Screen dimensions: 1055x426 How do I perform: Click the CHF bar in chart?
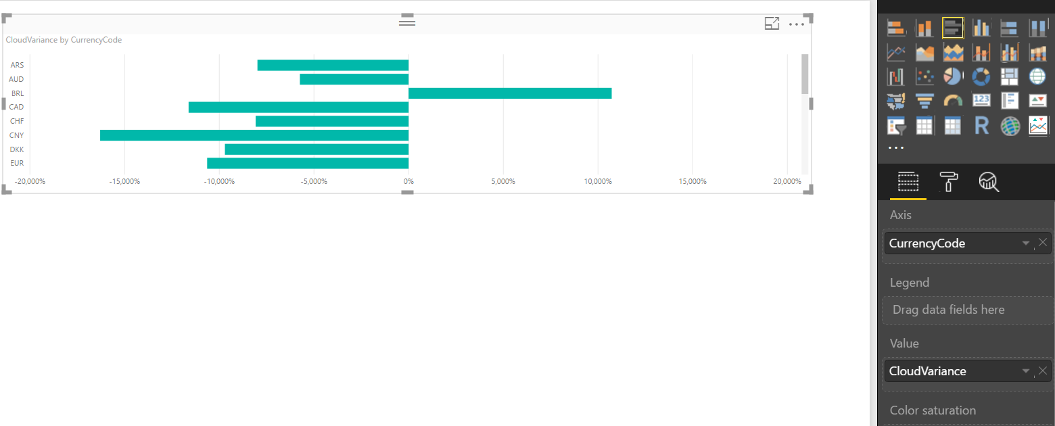pyautogui.click(x=332, y=121)
